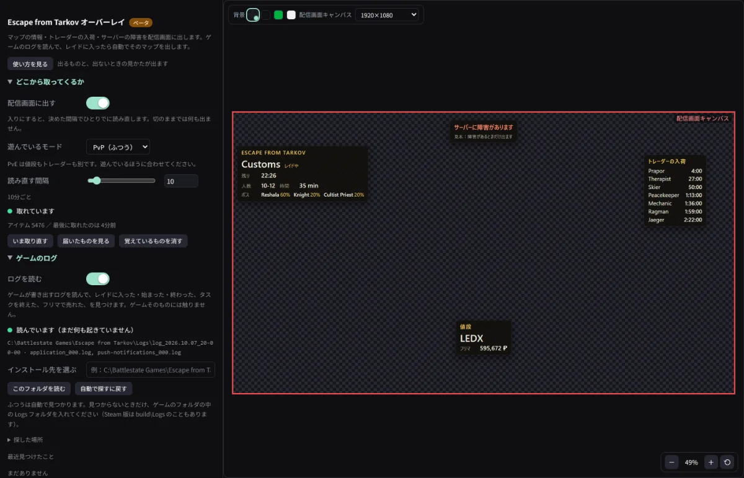Viewport: 744px width, 478px height.
Task: Select the black background swatch
Action: 265,15
